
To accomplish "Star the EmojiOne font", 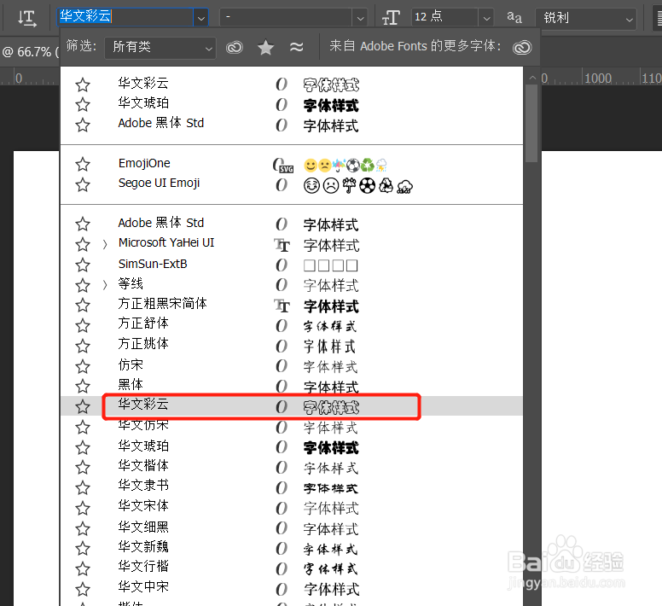I will click(x=83, y=164).
